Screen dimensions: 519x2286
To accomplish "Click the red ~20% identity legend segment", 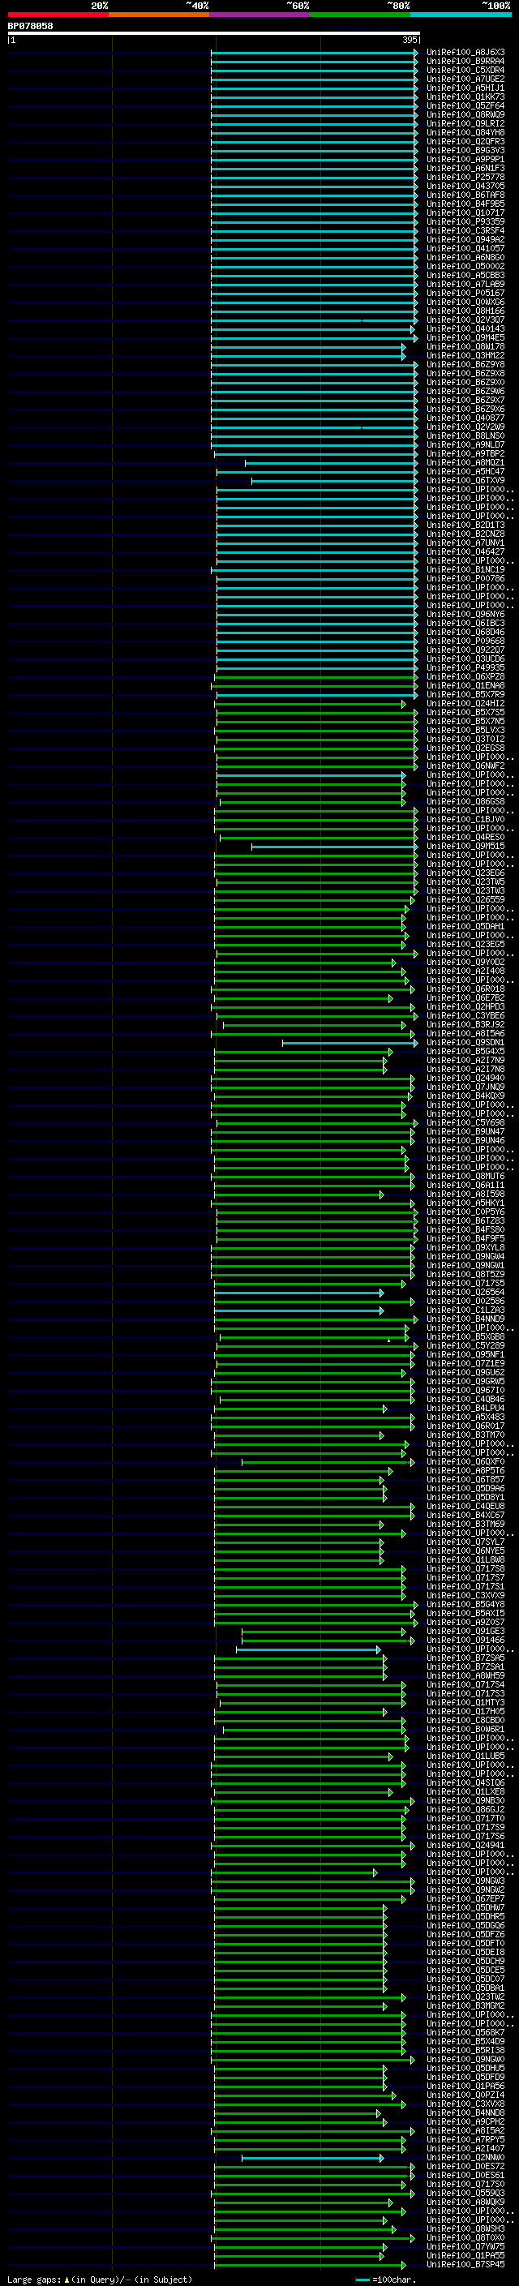I will point(58,15).
